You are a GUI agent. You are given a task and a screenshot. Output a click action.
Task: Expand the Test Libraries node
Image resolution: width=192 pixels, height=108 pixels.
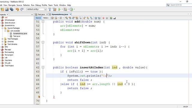pos(2,44)
